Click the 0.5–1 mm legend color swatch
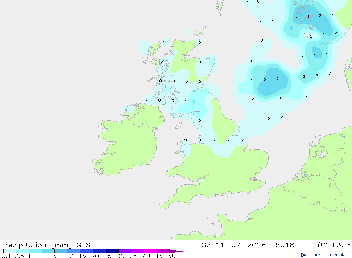This screenshot has width=352, height=258. [x=23, y=251]
